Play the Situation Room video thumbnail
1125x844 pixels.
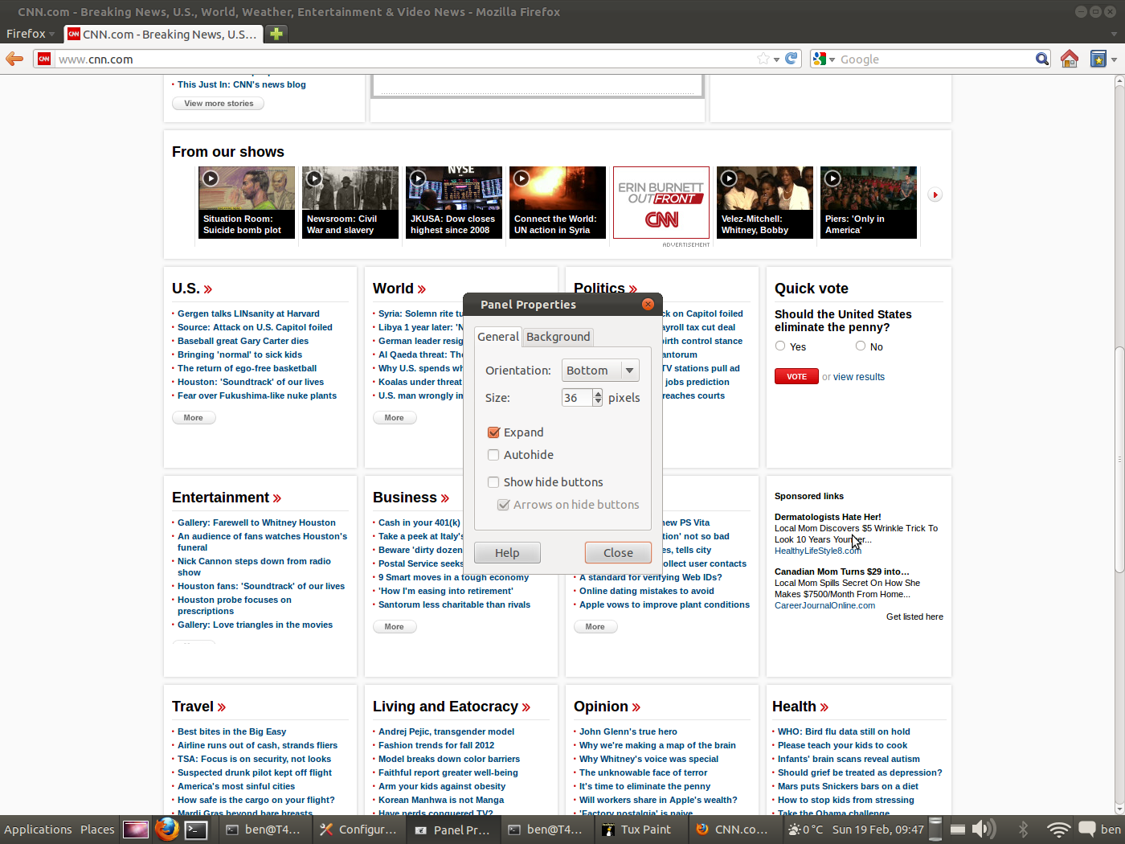[x=247, y=203]
